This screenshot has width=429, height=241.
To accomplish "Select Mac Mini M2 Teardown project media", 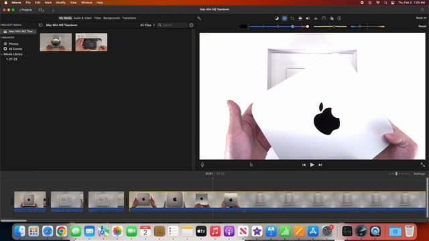I will coord(19,31).
